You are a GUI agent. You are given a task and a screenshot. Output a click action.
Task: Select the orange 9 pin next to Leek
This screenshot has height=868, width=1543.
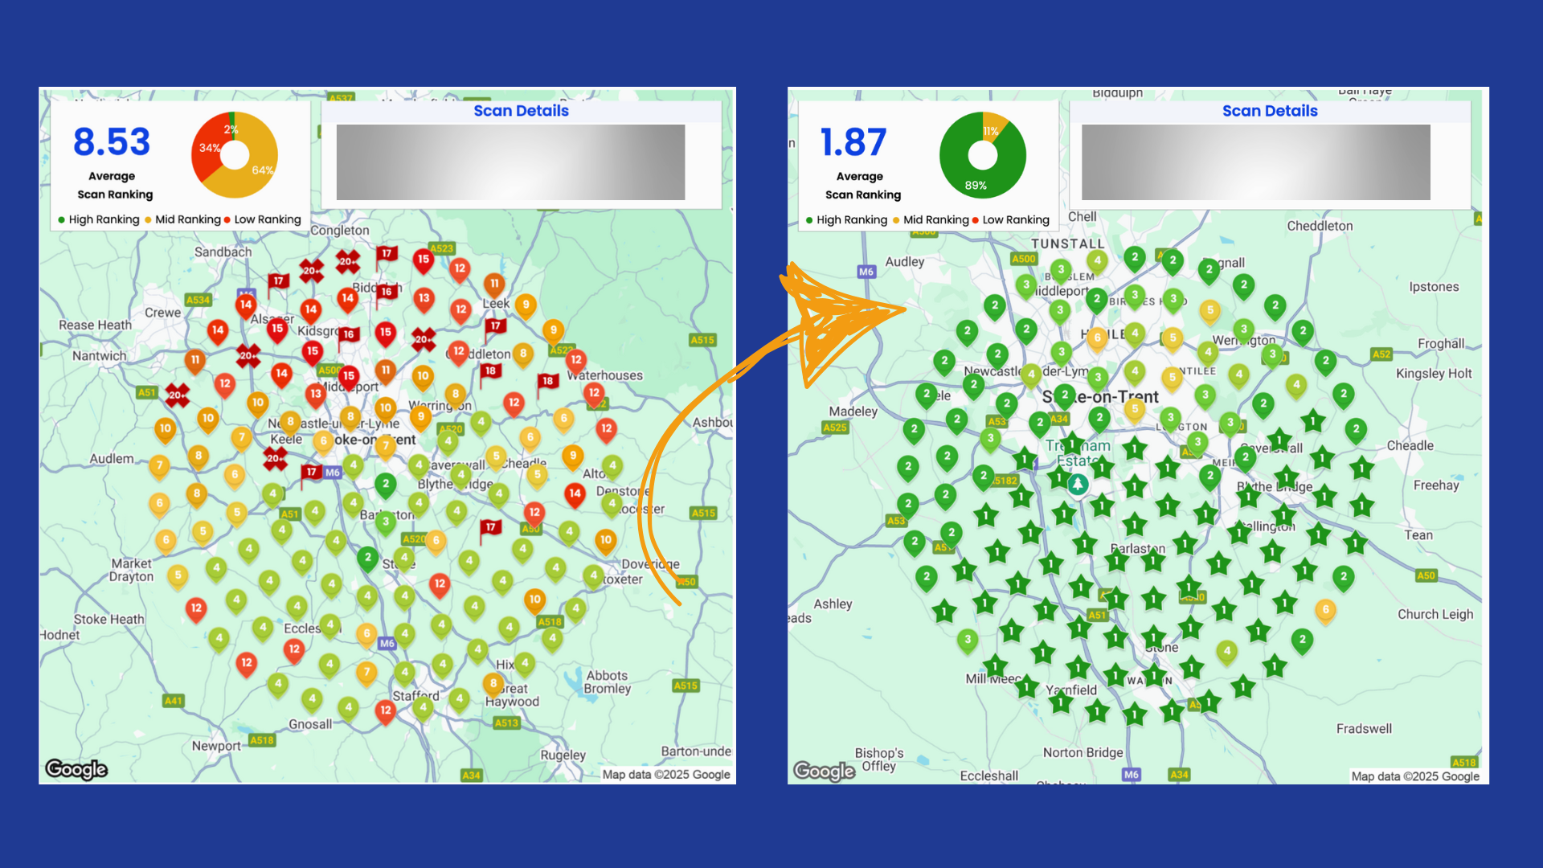click(x=526, y=306)
